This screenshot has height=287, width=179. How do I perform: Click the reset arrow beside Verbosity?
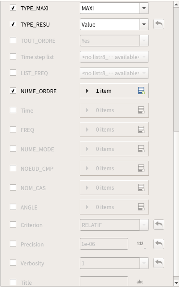coord(159,263)
